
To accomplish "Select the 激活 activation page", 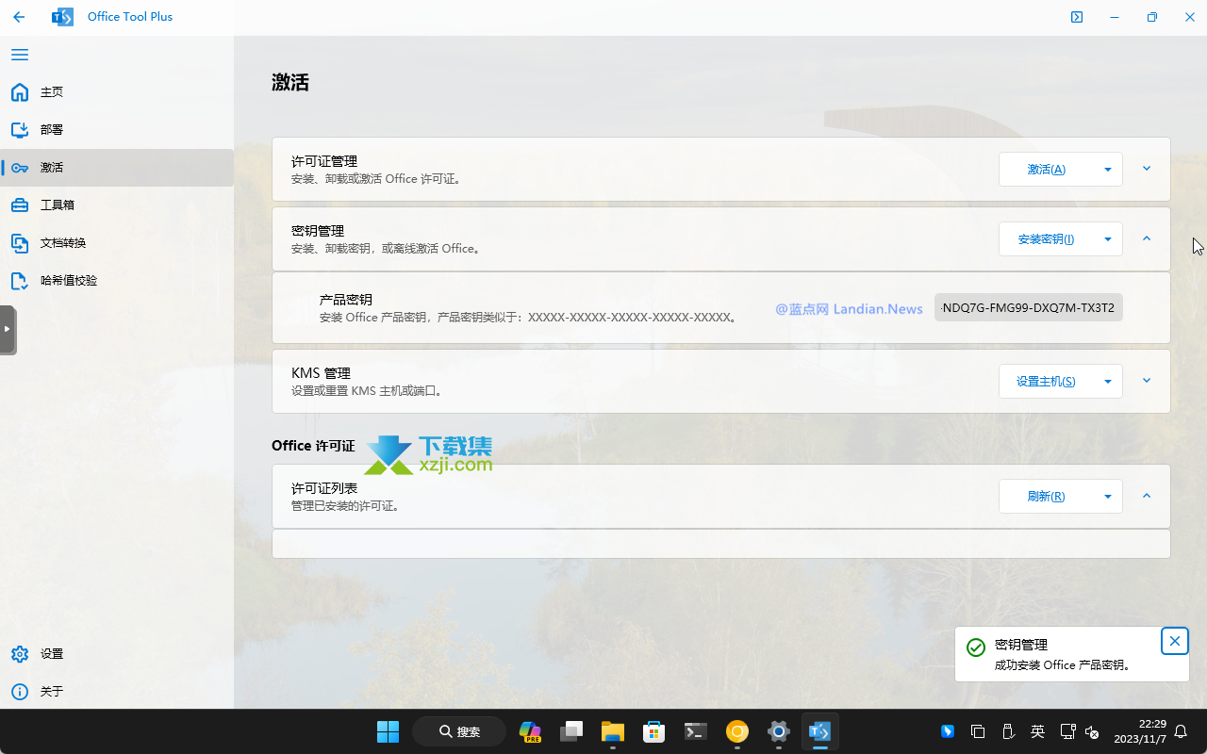I will (x=117, y=168).
